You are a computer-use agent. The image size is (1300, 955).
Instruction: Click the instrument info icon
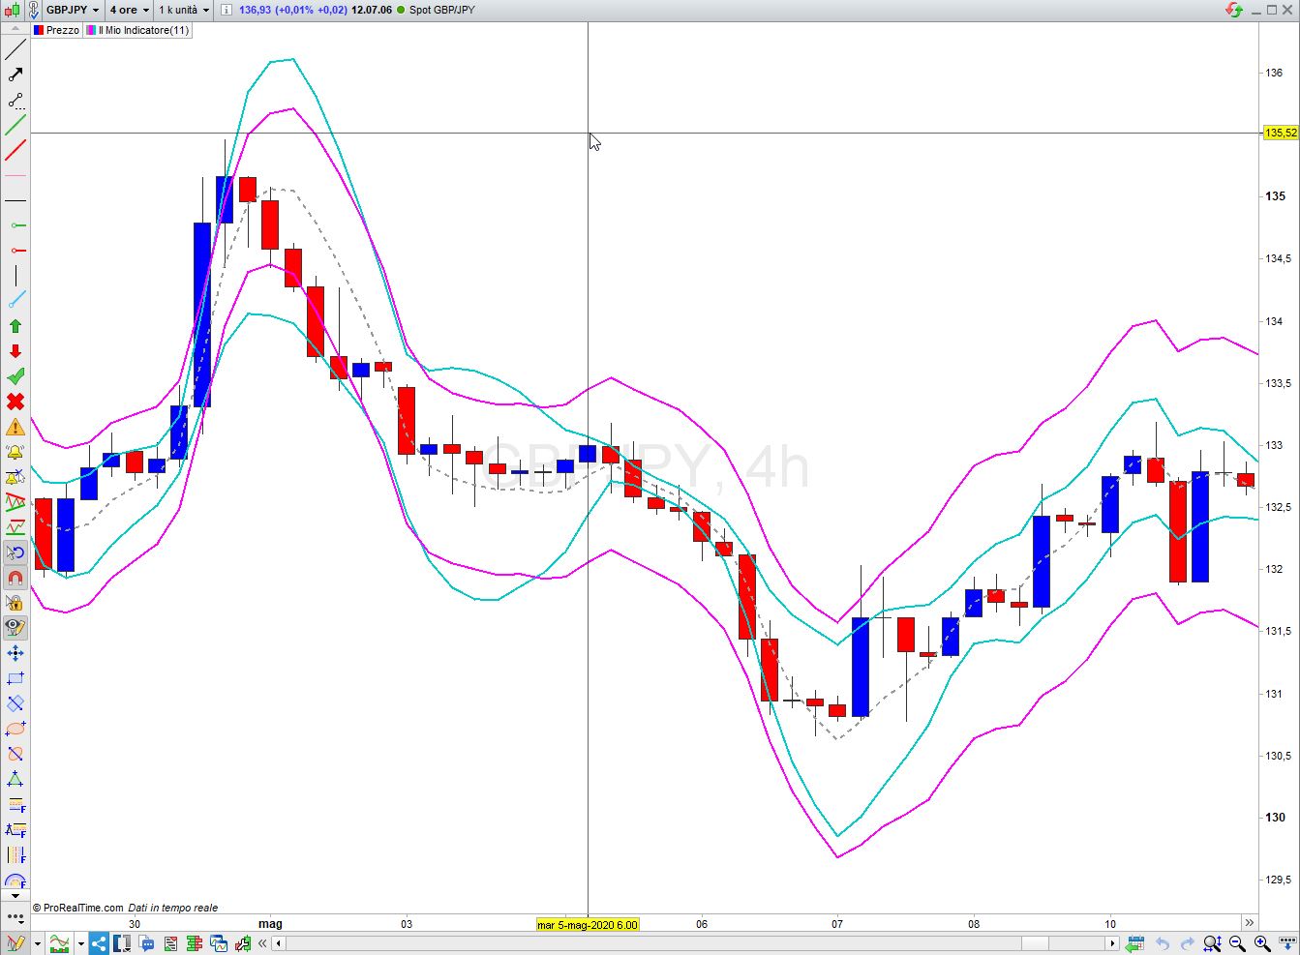point(227,10)
